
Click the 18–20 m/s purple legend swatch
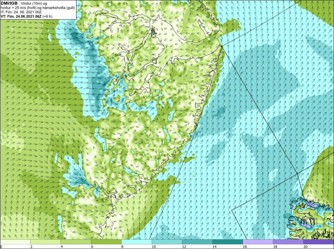click(x=288, y=242)
